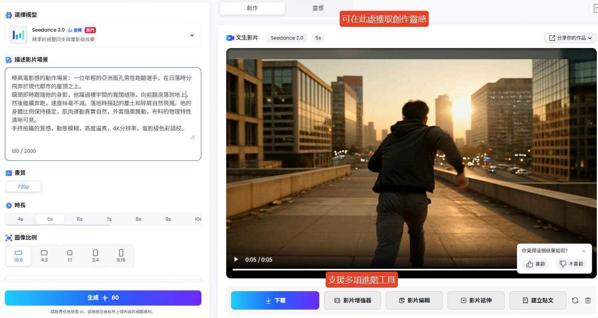The width and height of the screenshot is (598, 318).
Task: Click inside the 描述影片場景 prompt text area
Action: (103, 112)
